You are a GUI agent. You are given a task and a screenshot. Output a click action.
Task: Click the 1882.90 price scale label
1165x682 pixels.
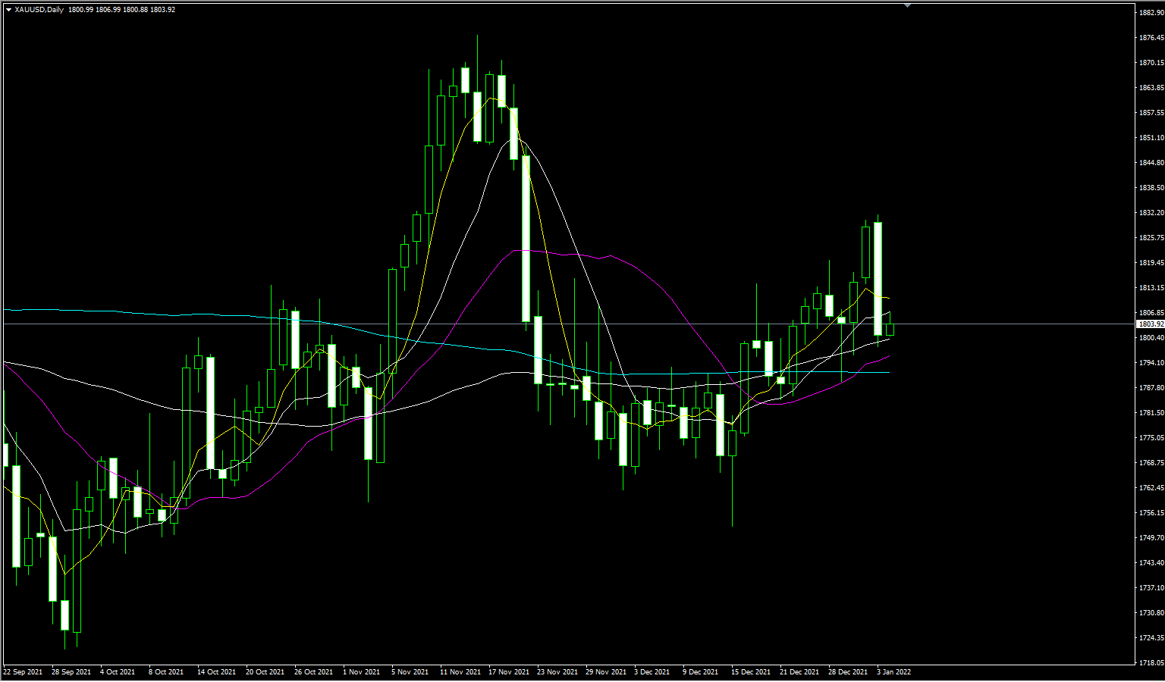(1150, 13)
